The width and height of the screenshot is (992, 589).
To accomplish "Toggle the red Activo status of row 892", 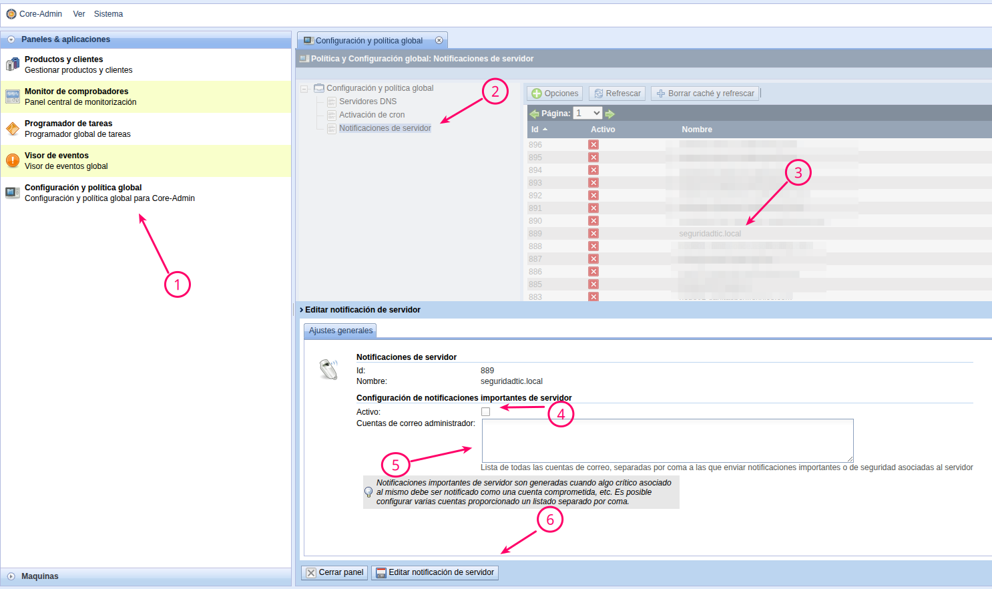I will (x=593, y=196).
